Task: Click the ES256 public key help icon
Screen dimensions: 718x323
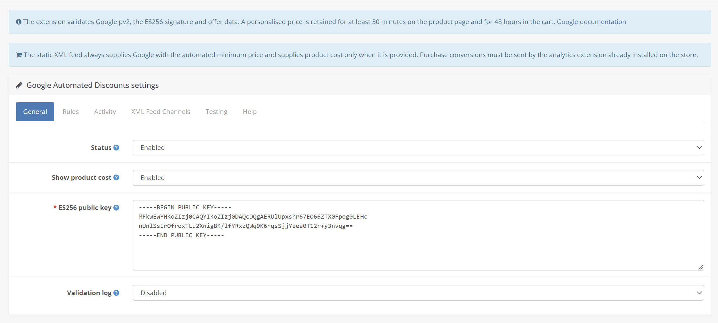Action: 116,208
